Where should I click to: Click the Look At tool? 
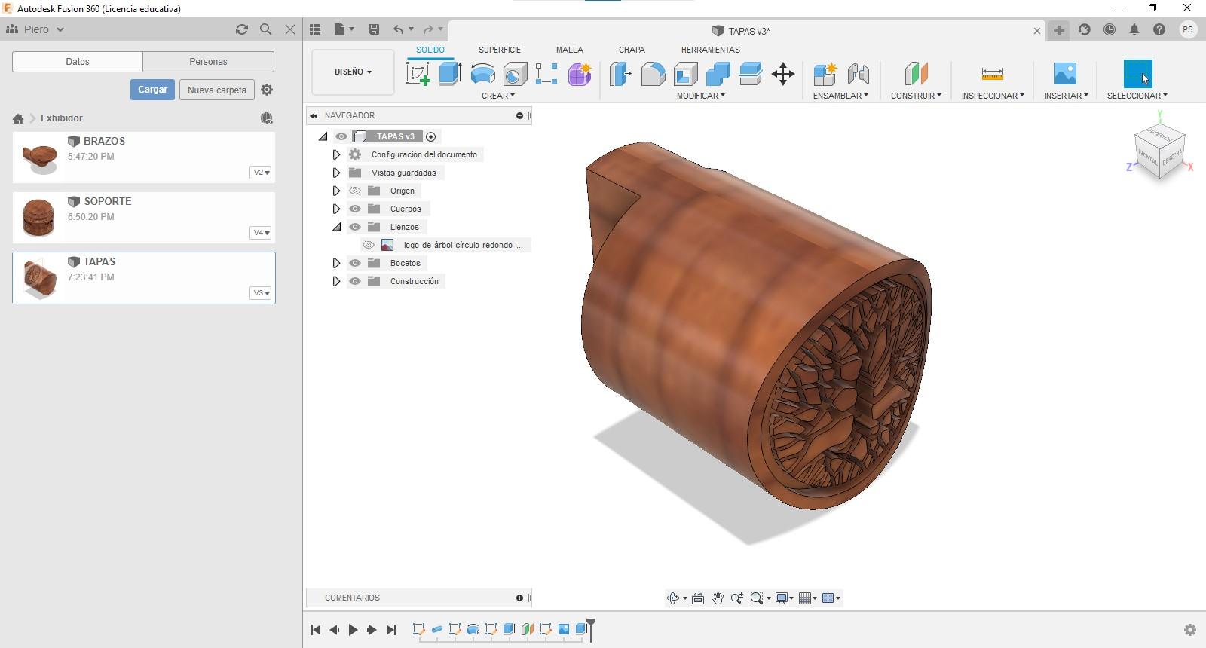click(698, 598)
